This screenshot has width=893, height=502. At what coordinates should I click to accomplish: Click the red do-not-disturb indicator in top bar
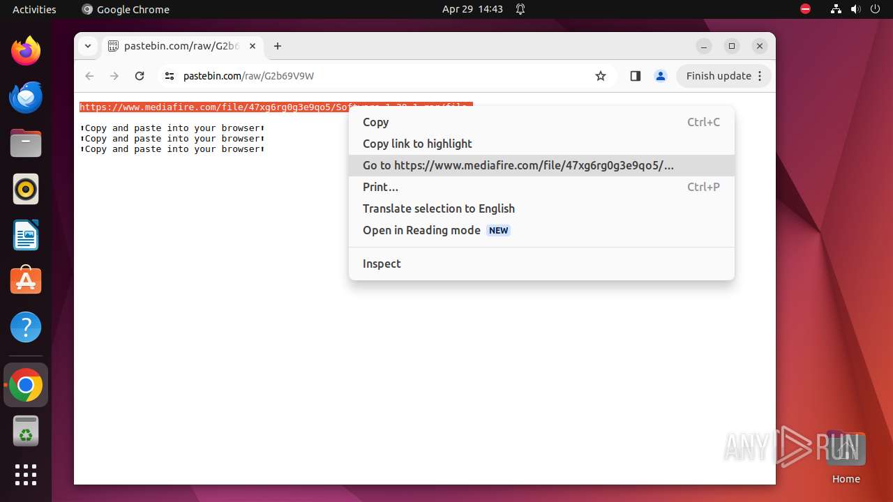pyautogui.click(x=805, y=9)
